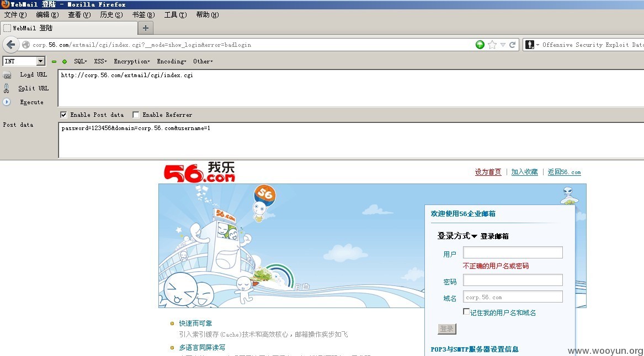Focus the 域名 domain input field
This screenshot has width=644, height=356.
pyautogui.click(x=513, y=297)
